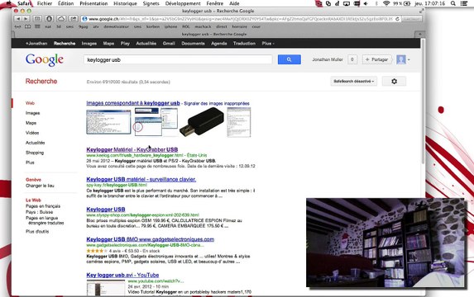Open Keylogger USB matériel - surveillance clavier result
The height and width of the screenshot is (297, 474).
tap(141, 179)
